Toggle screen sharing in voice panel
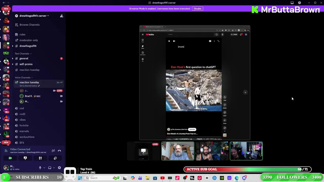The width and height of the screenshot is (324, 182). (x=25, y=158)
